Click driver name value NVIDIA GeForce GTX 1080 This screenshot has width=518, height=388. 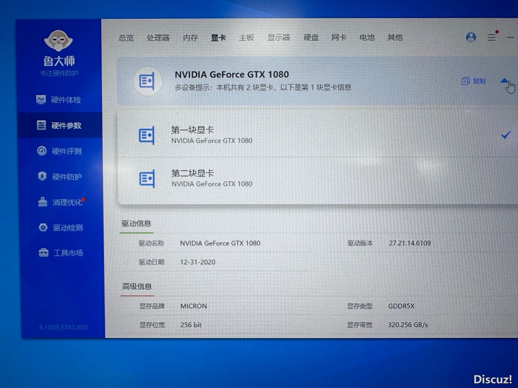tap(220, 243)
